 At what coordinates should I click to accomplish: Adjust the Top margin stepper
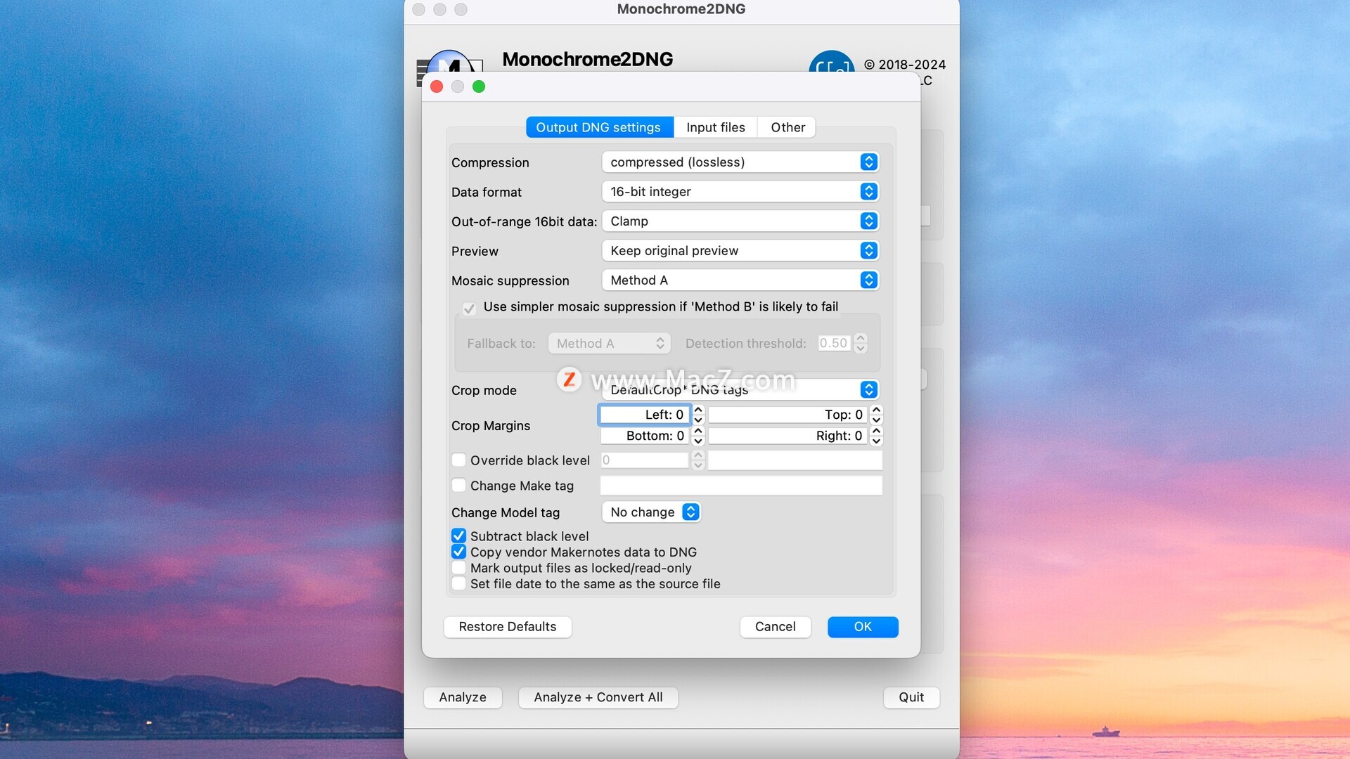click(x=876, y=415)
